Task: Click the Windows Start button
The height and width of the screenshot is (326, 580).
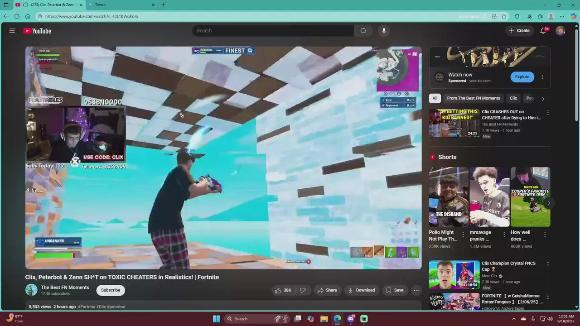Action: pyautogui.click(x=216, y=319)
